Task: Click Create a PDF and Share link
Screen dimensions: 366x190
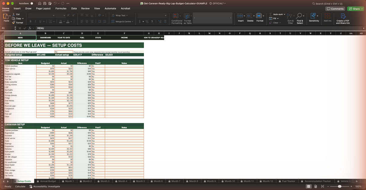Action: [x=343, y=18]
